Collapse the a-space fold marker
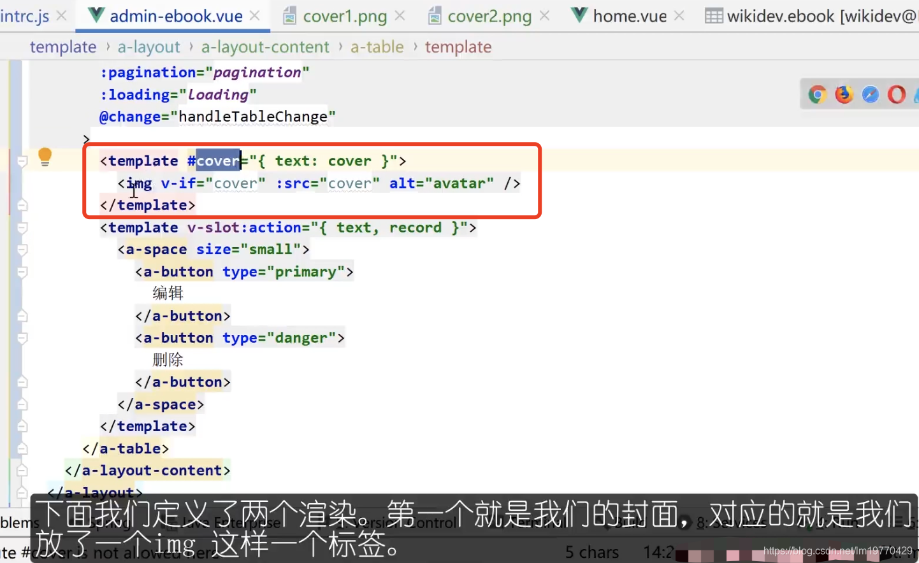 point(22,250)
